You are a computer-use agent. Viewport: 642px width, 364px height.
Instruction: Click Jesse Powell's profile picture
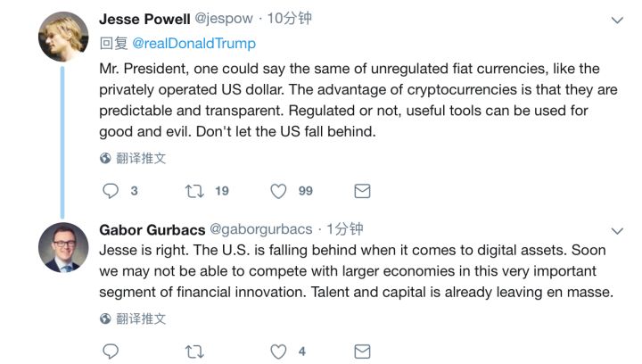63,37
